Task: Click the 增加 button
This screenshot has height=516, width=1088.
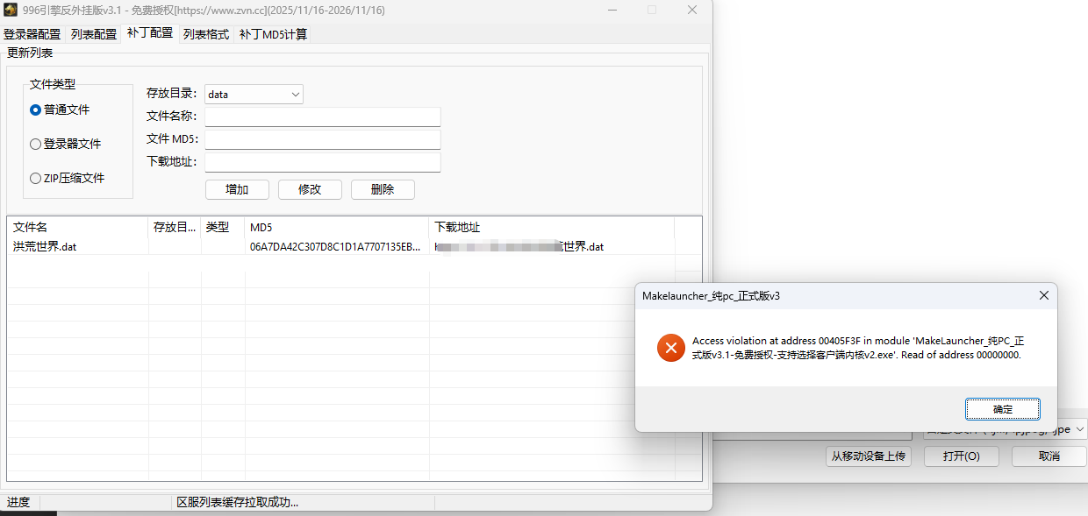Action: (237, 189)
